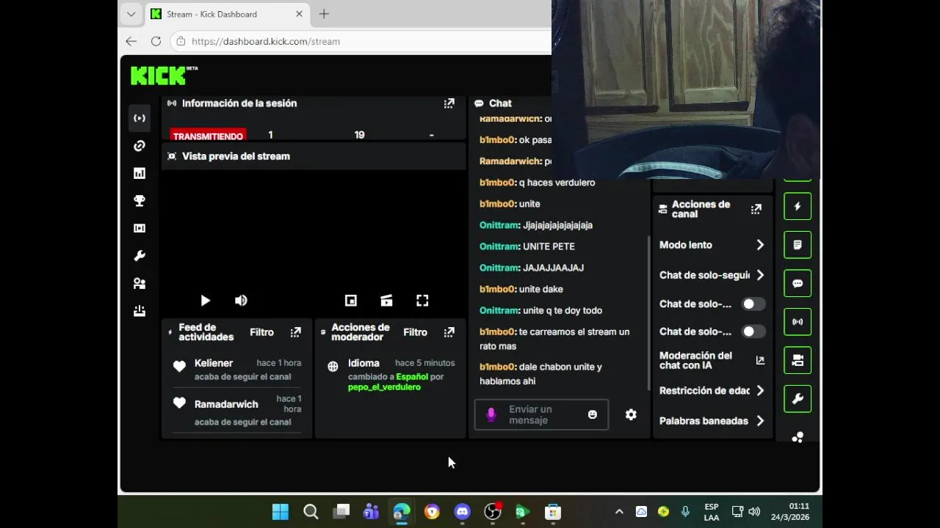This screenshot has height=528, width=940.
Task: Open the video clips sidebar icon
Action: click(140, 228)
